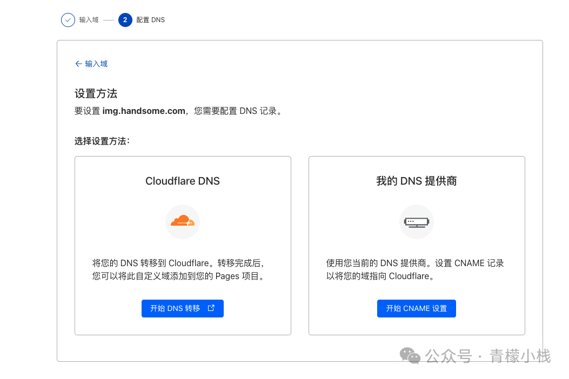Click the DNS provider router icon
Image resolution: width=569 pixels, height=379 pixels.
[417, 222]
